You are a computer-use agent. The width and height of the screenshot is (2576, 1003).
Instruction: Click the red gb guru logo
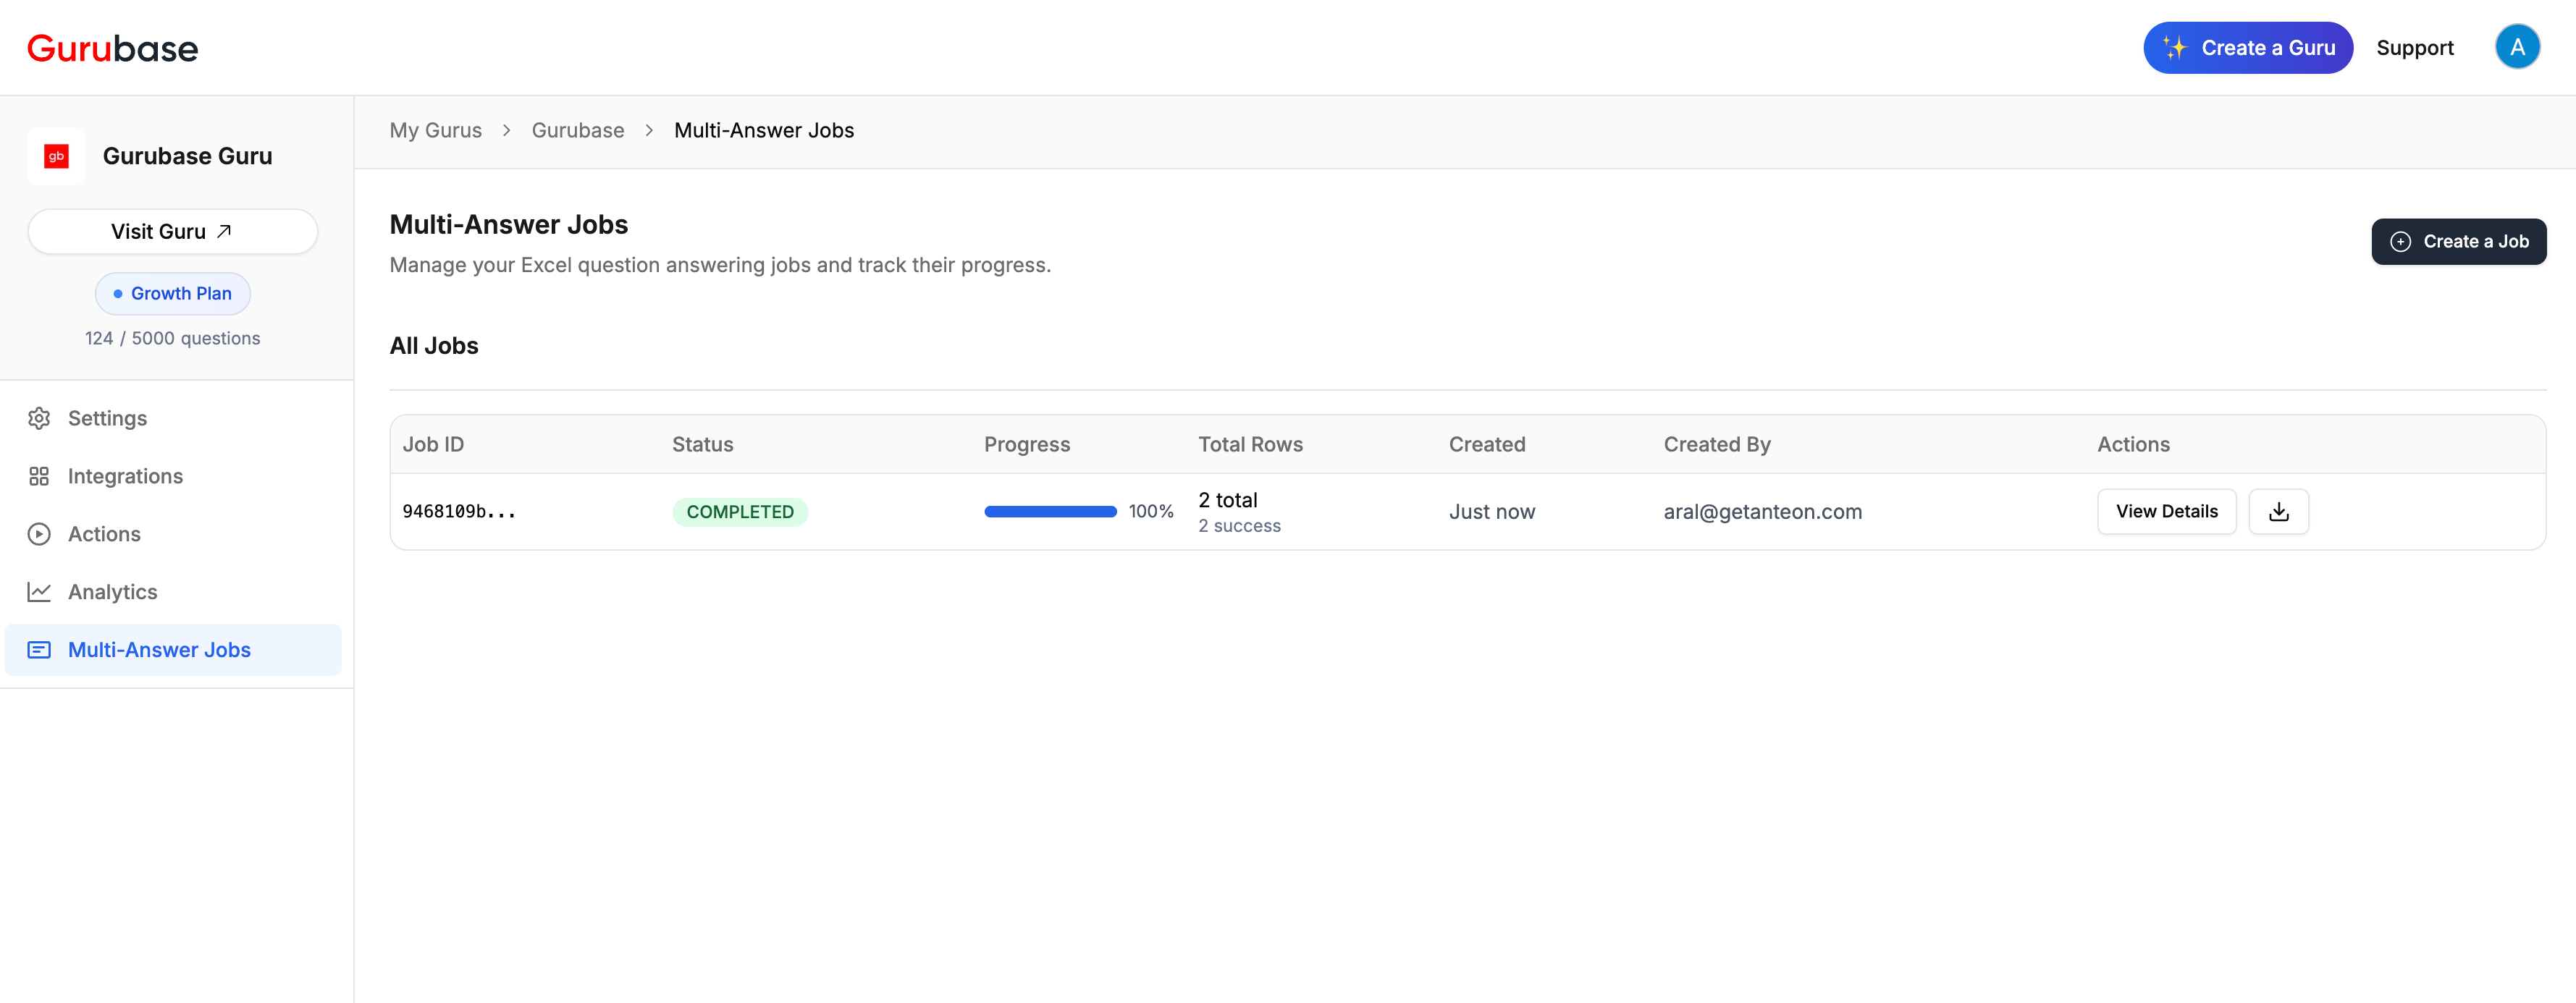tap(56, 156)
